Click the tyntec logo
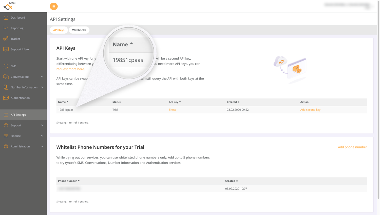The height and width of the screenshot is (215, 380). point(9,6)
